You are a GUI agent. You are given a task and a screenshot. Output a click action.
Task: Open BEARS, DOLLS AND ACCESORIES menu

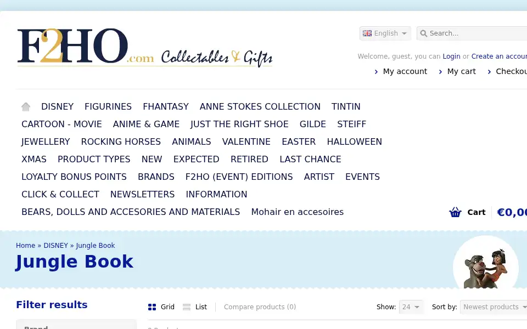(131, 212)
